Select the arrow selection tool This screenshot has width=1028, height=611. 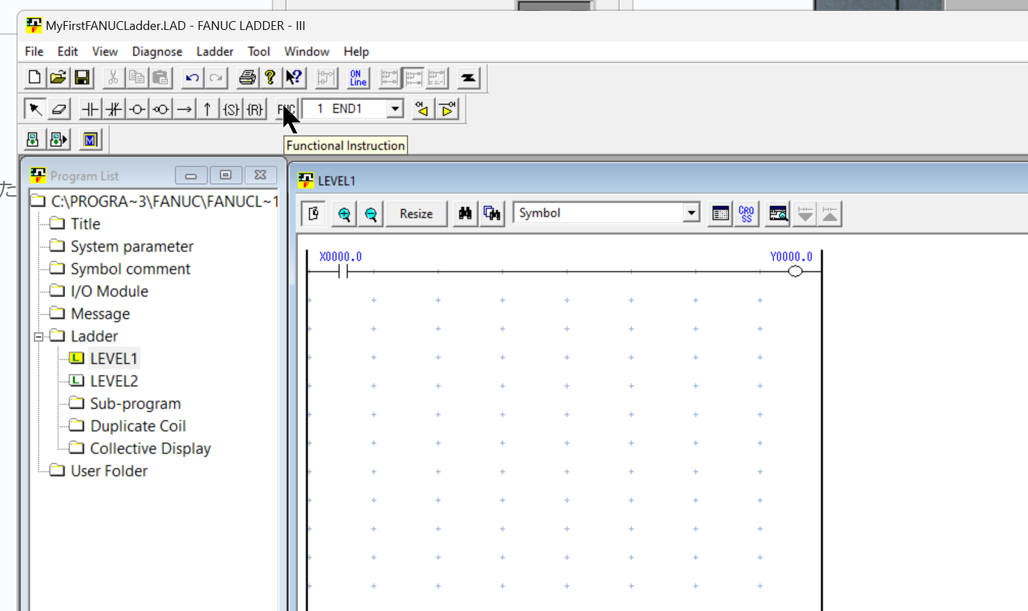[x=35, y=109]
